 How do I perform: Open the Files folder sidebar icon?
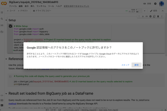coord(2,32)
